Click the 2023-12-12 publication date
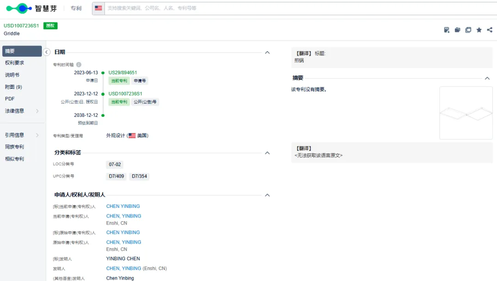Screen dimensions: 497x281 click(86, 94)
